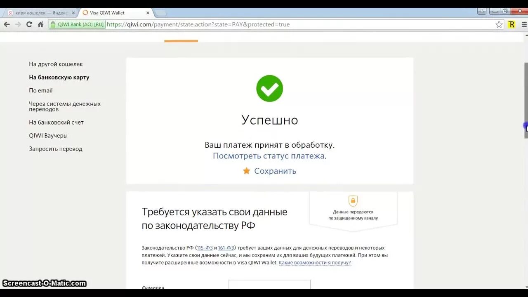This screenshot has height=297, width=528.
Task: Open the 161-ФЗ law link
Action: pyautogui.click(x=226, y=248)
